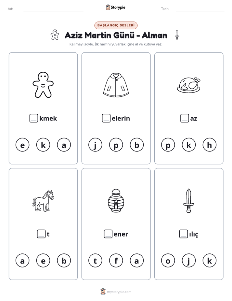Click the small gingerbread icon beside title

pos(55,35)
